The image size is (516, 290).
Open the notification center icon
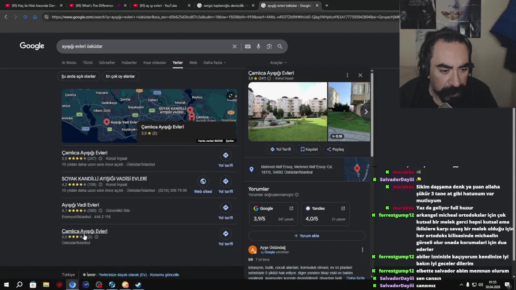pyautogui.click(x=507, y=285)
